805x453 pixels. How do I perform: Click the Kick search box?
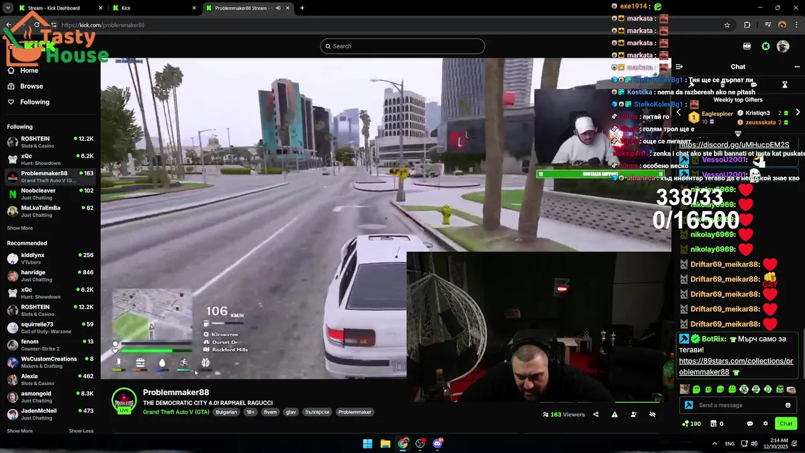(x=402, y=46)
